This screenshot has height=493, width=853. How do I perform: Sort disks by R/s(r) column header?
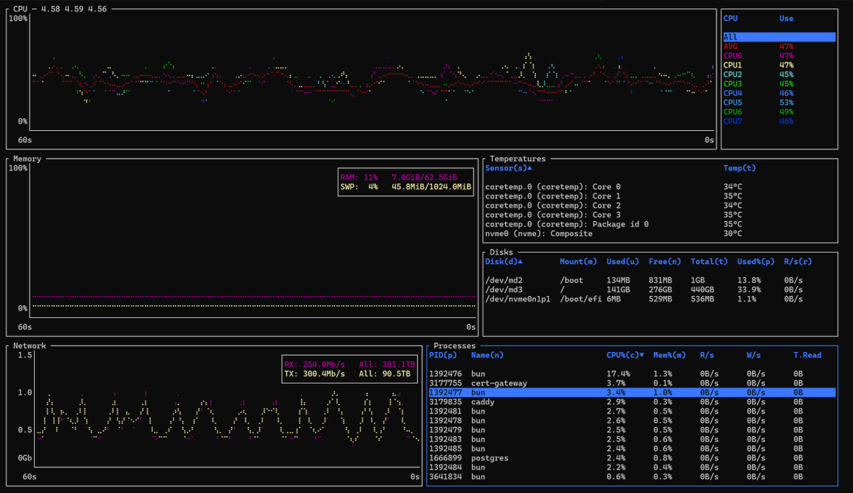pos(798,262)
